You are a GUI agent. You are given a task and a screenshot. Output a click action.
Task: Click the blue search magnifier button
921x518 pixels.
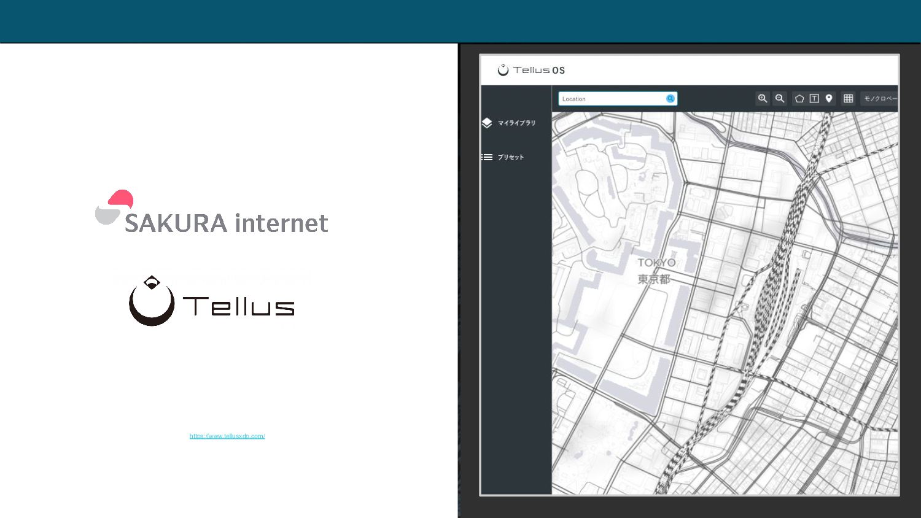pyautogui.click(x=670, y=99)
